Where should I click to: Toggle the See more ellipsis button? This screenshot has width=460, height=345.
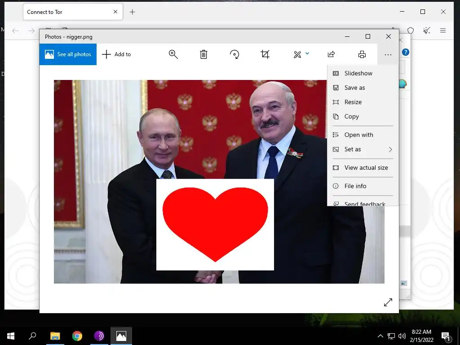[x=388, y=54]
